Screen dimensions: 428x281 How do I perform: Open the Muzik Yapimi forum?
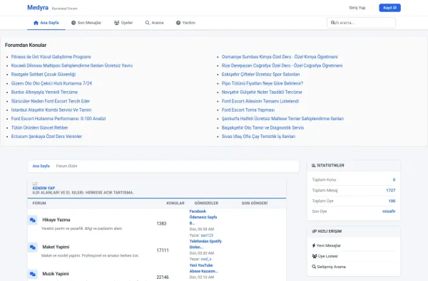pyautogui.click(x=56, y=274)
